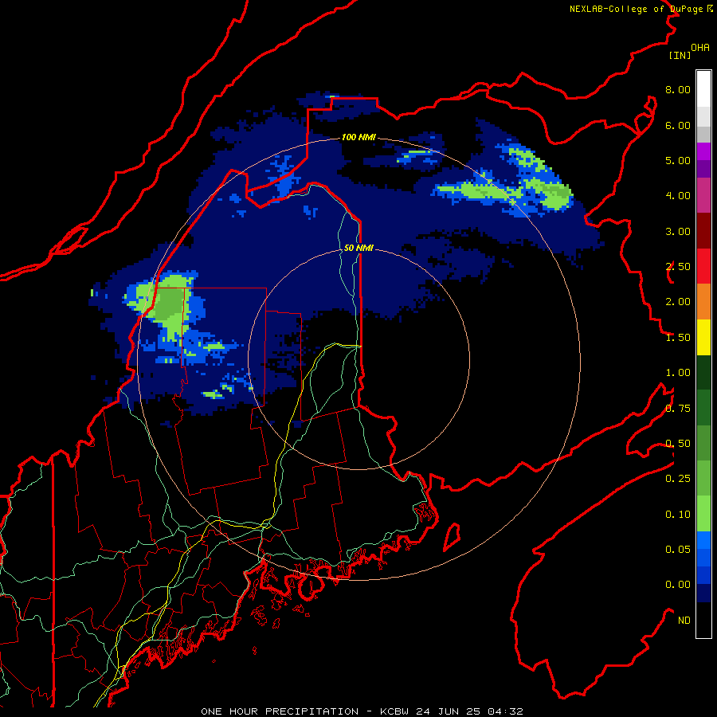This screenshot has width=717, height=717.
Task: Pick the bright red legend swatch
Action: 703,267
